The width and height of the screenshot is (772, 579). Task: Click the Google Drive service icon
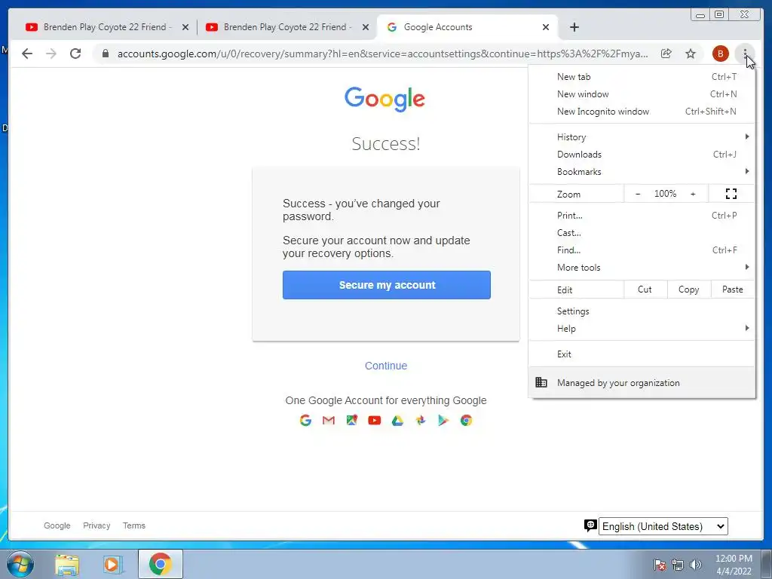pyautogui.click(x=397, y=420)
